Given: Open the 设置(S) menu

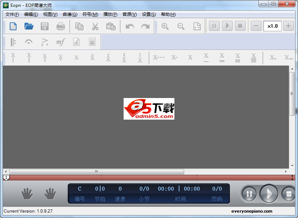Looking at the screenshot, I should (x=149, y=14).
